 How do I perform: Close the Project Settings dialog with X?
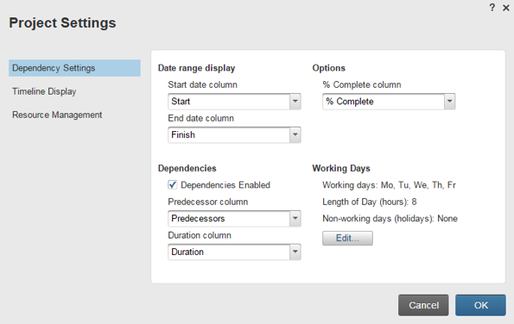(x=506, y=8)
